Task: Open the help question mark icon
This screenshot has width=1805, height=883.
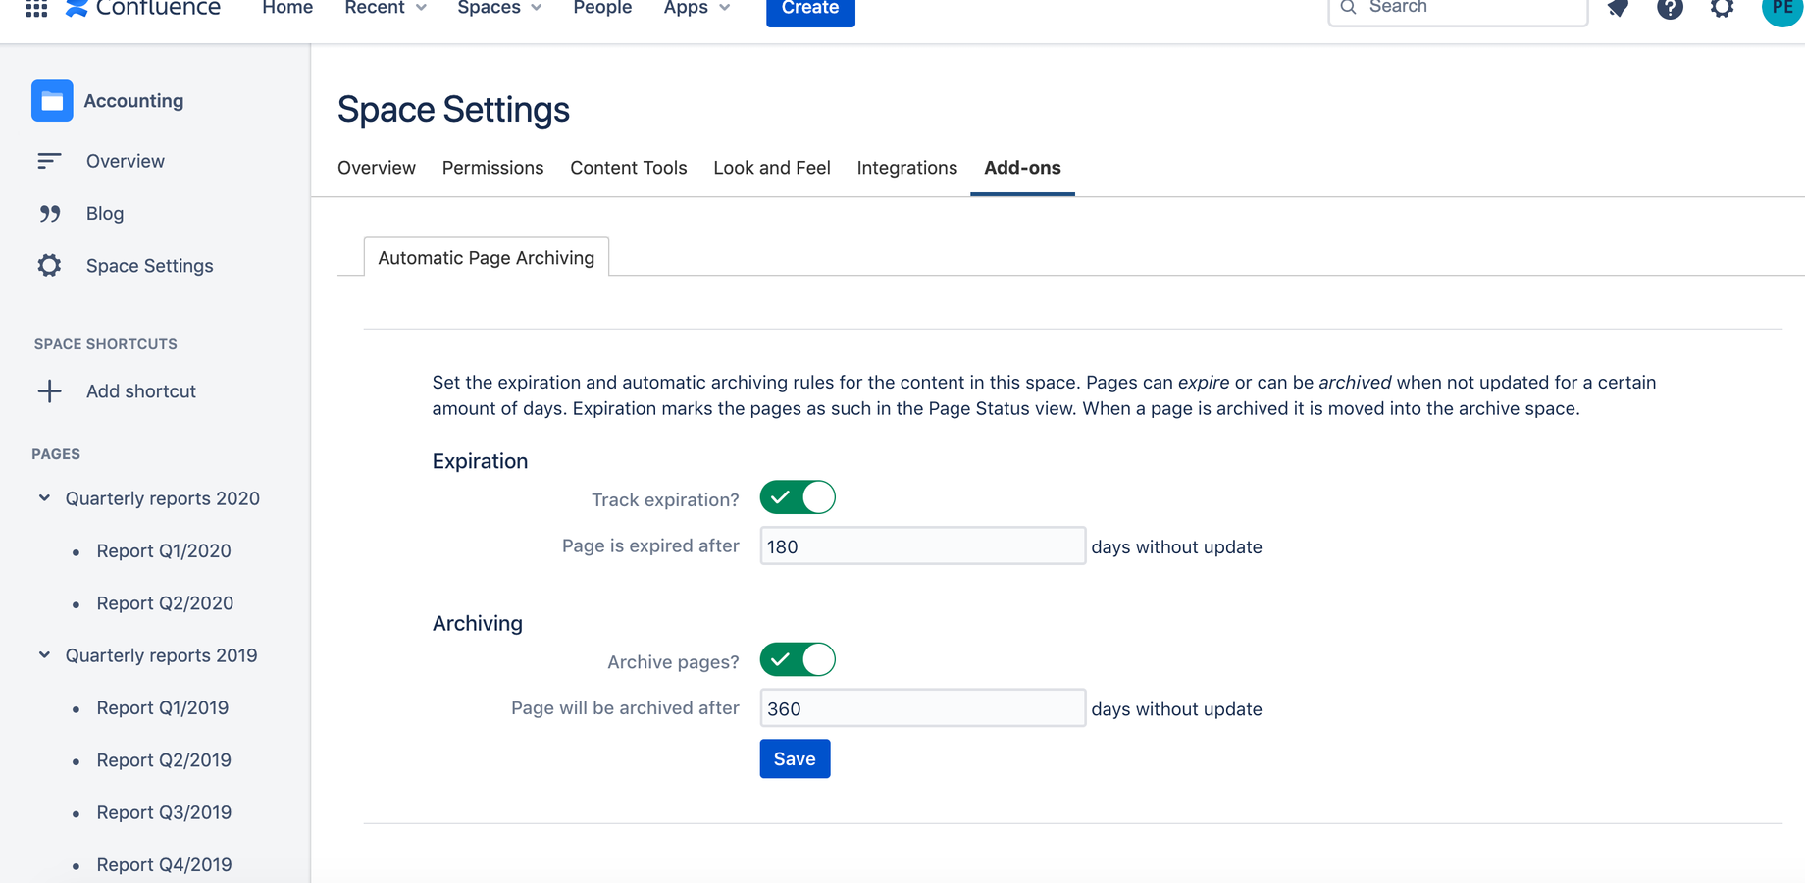Action: click(1670, 8)
